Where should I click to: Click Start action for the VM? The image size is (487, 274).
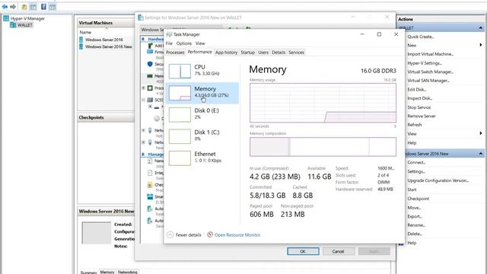pos(412,190)
